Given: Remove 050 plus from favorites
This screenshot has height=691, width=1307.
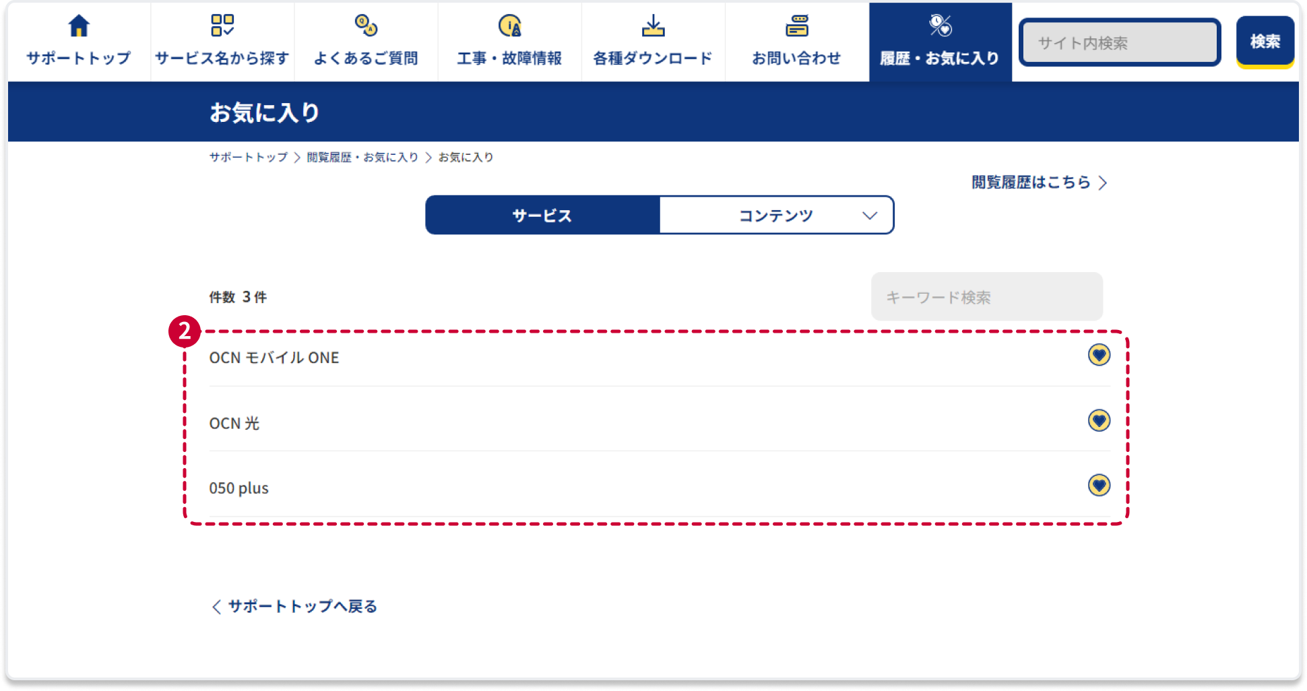Looking at the screenshot, I should pos(1099,485).
